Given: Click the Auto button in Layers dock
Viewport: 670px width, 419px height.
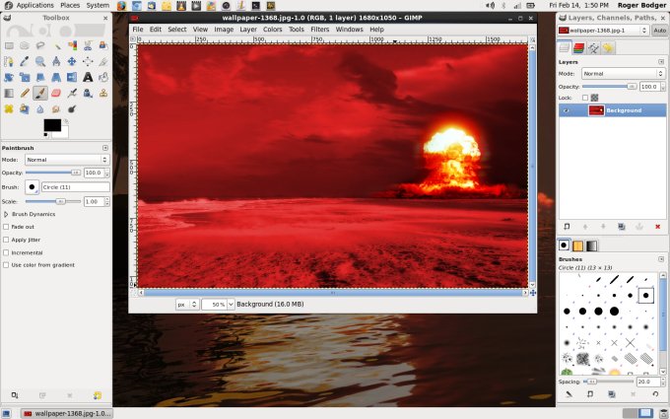Looking at the screenshot, I should [x=659, y=31].
